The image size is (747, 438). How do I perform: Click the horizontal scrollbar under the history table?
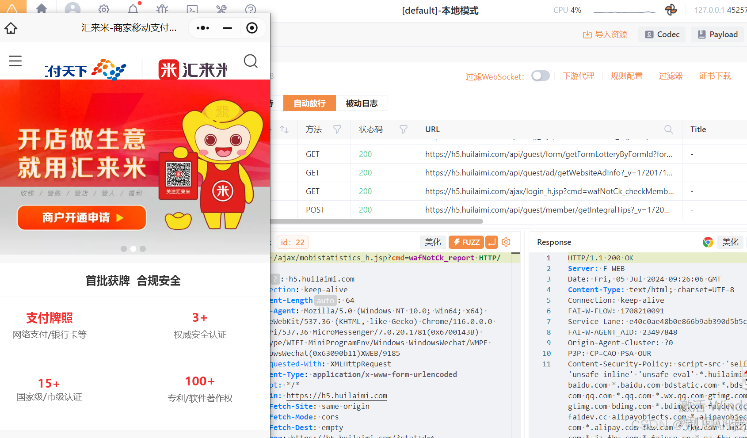pos(377,221)
